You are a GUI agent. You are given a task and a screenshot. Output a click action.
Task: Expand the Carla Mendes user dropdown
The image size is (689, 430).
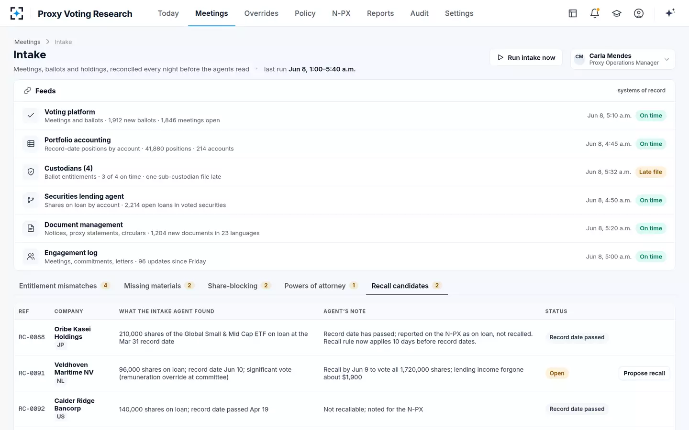pos(622,59)
